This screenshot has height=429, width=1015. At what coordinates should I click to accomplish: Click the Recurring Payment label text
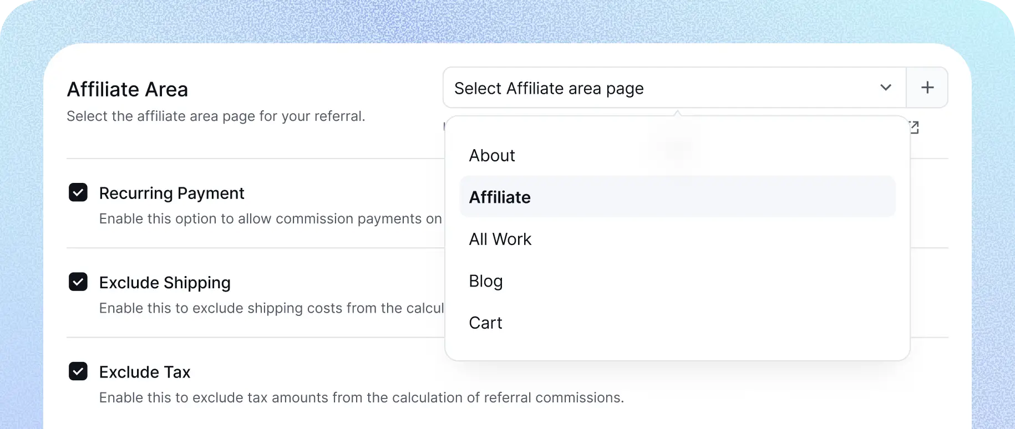click(x=171, y=193)
